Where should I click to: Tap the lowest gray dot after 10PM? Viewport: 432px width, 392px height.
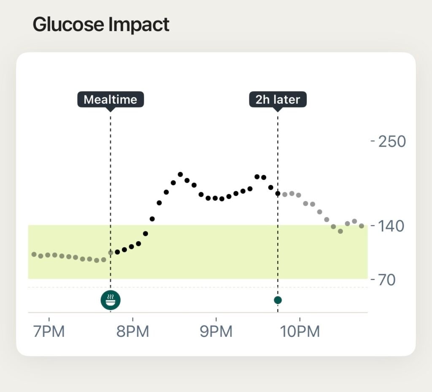pyautogui.click(x=340, y=231)
